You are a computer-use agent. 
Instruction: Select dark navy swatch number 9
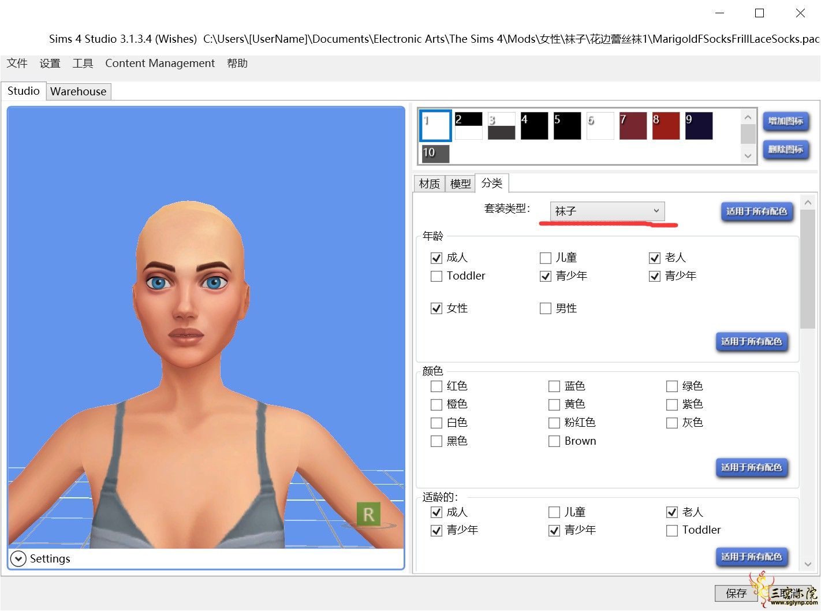coord(699,126)
